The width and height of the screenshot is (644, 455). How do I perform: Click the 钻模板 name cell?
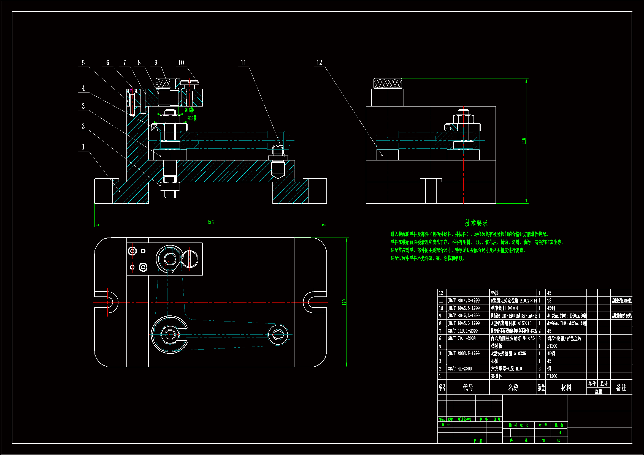[496, 346]
